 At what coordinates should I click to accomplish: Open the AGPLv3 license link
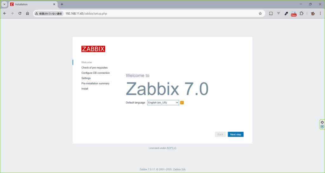(171, 148)
